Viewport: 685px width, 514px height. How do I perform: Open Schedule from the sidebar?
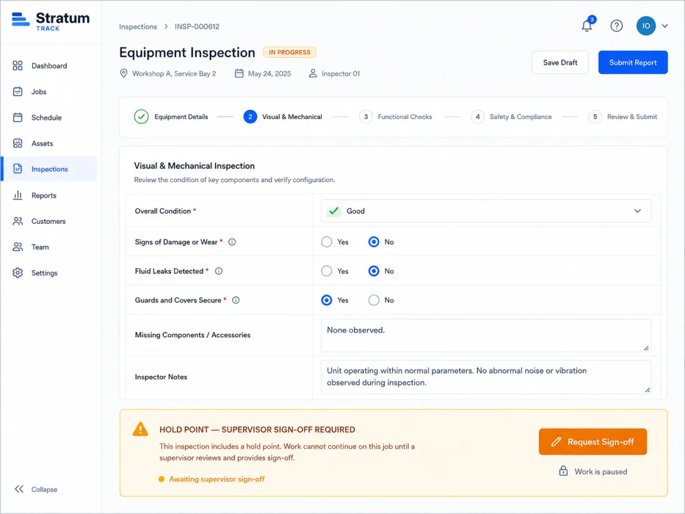point(49,118)
